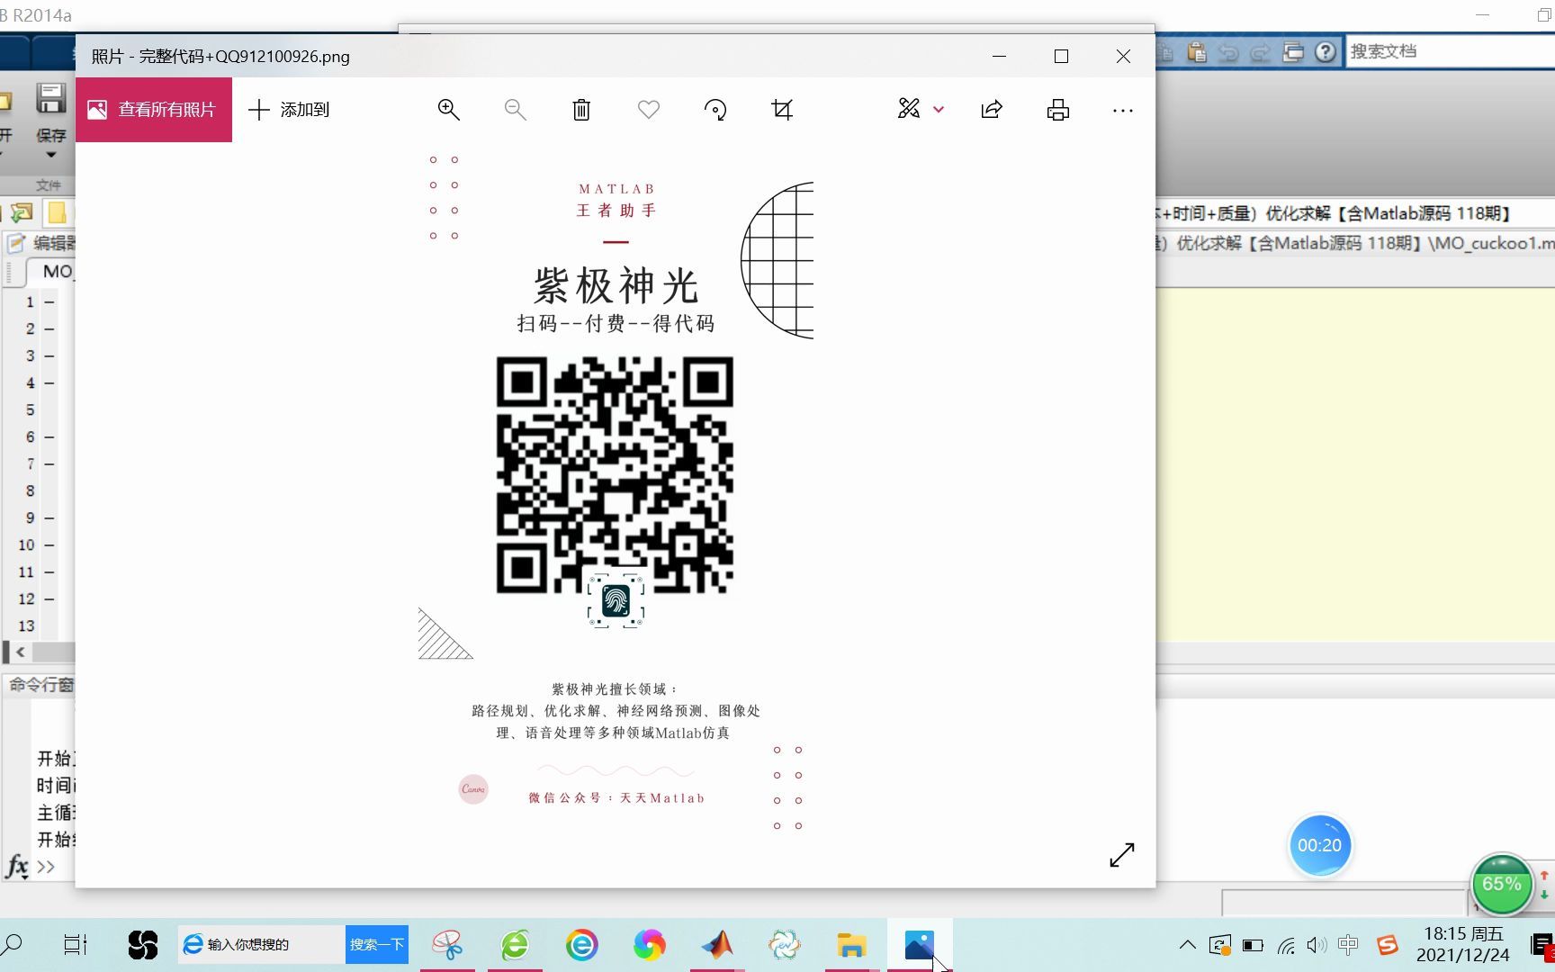
Task: Open the colorful pinwheel taskbar app
Action: click(x=649, y=944)
